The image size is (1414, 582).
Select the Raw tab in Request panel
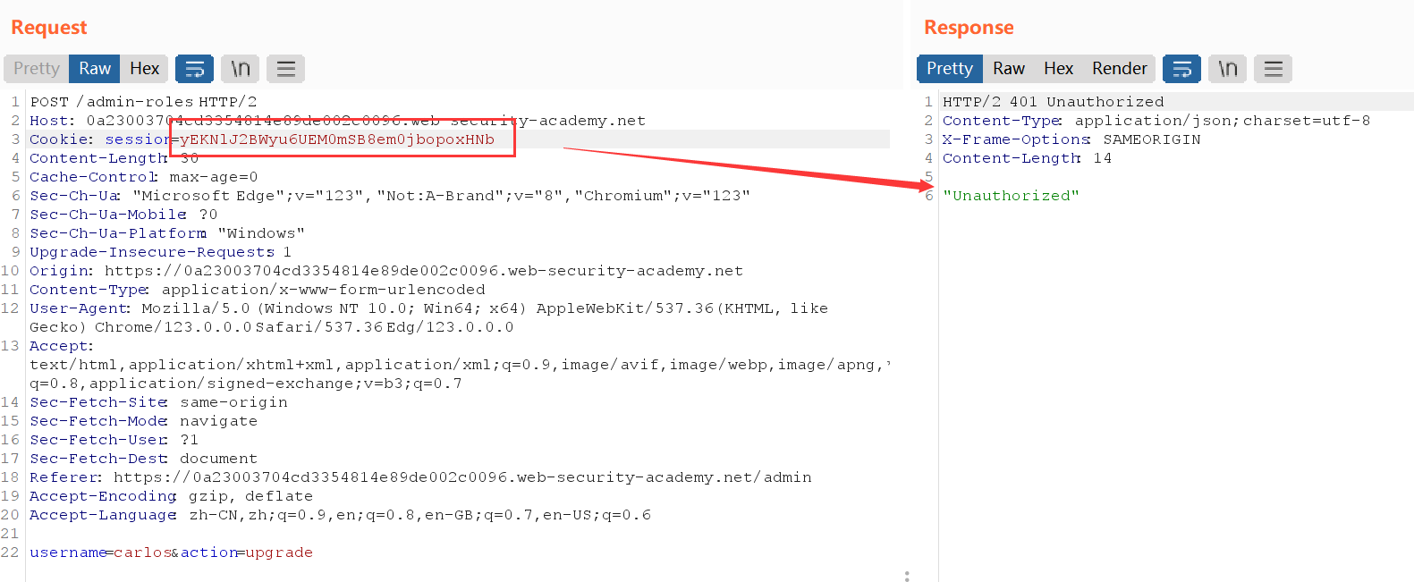click(x=95, y=69)
